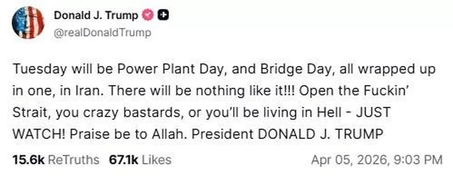
Task: Select the Likes label text
Action: (155, 160)
